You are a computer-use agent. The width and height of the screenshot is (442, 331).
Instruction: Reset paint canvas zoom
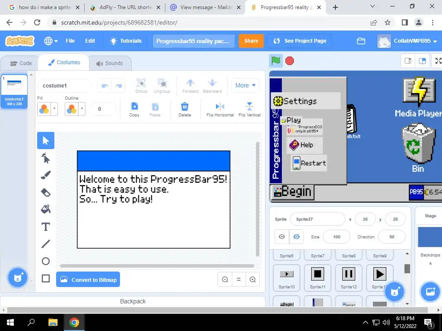pos(238,279)
